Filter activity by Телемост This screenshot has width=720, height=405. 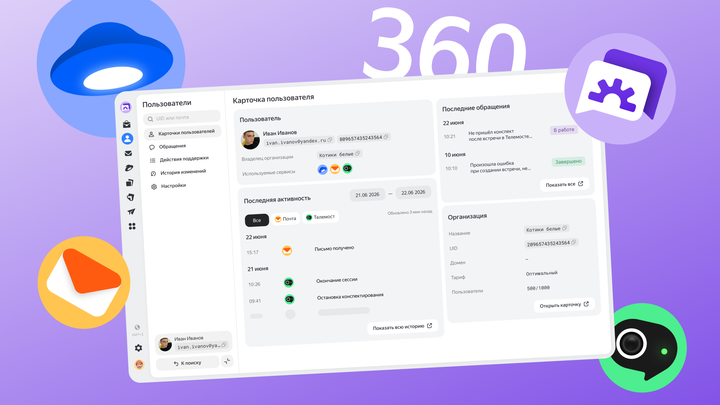tap(321, 217)
